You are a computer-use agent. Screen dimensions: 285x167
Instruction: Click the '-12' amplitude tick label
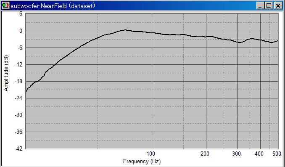[x=18, y=65]
